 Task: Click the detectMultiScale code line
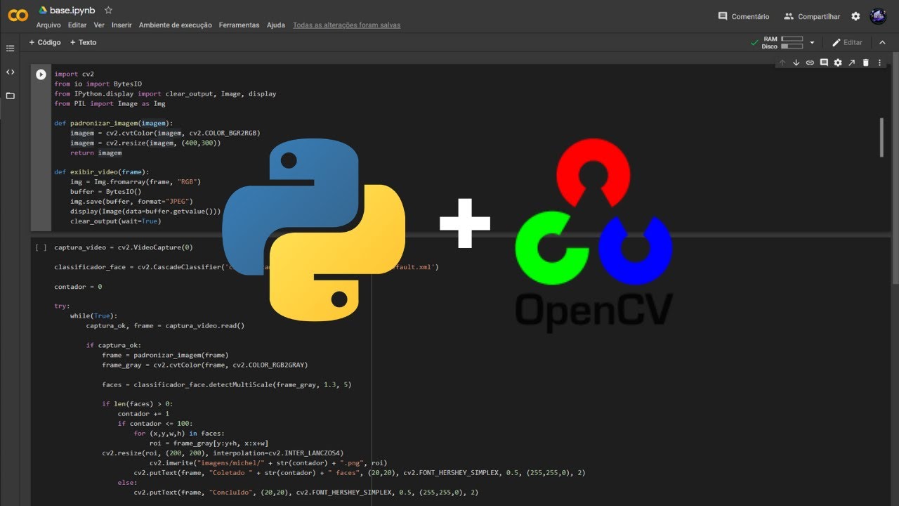[226, 384]
